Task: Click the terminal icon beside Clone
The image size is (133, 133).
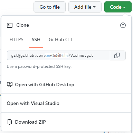Action: 10,25
